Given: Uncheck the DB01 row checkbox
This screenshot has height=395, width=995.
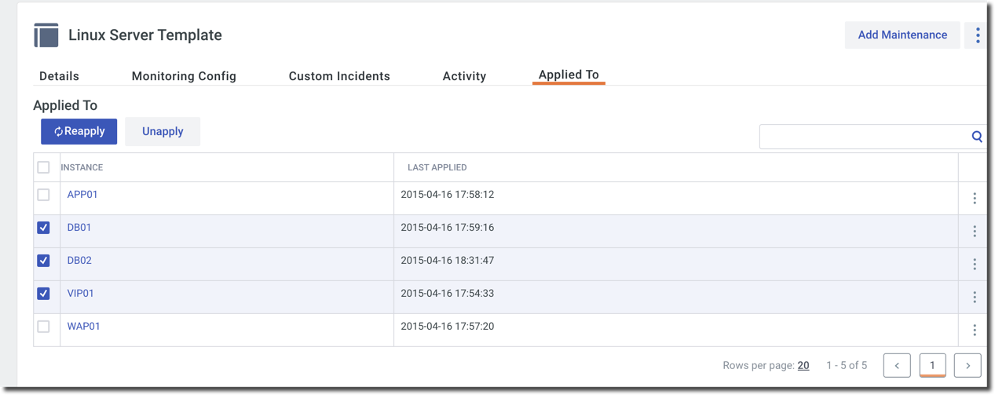Looking at the screenshot, I should (x=44, y=228).
